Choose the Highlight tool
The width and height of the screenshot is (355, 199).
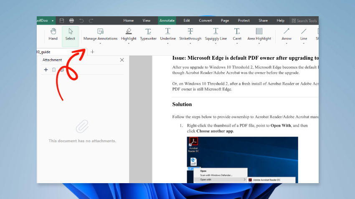pos(129,34)
